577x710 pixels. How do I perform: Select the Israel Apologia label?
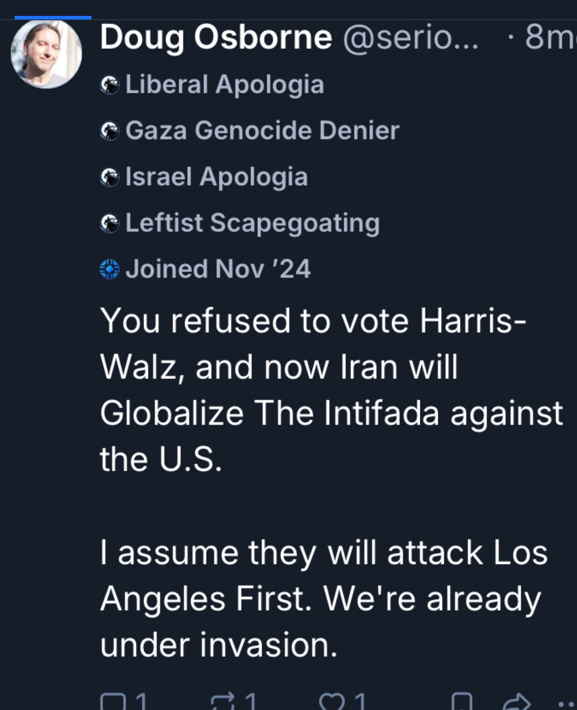tap(216, 176)
